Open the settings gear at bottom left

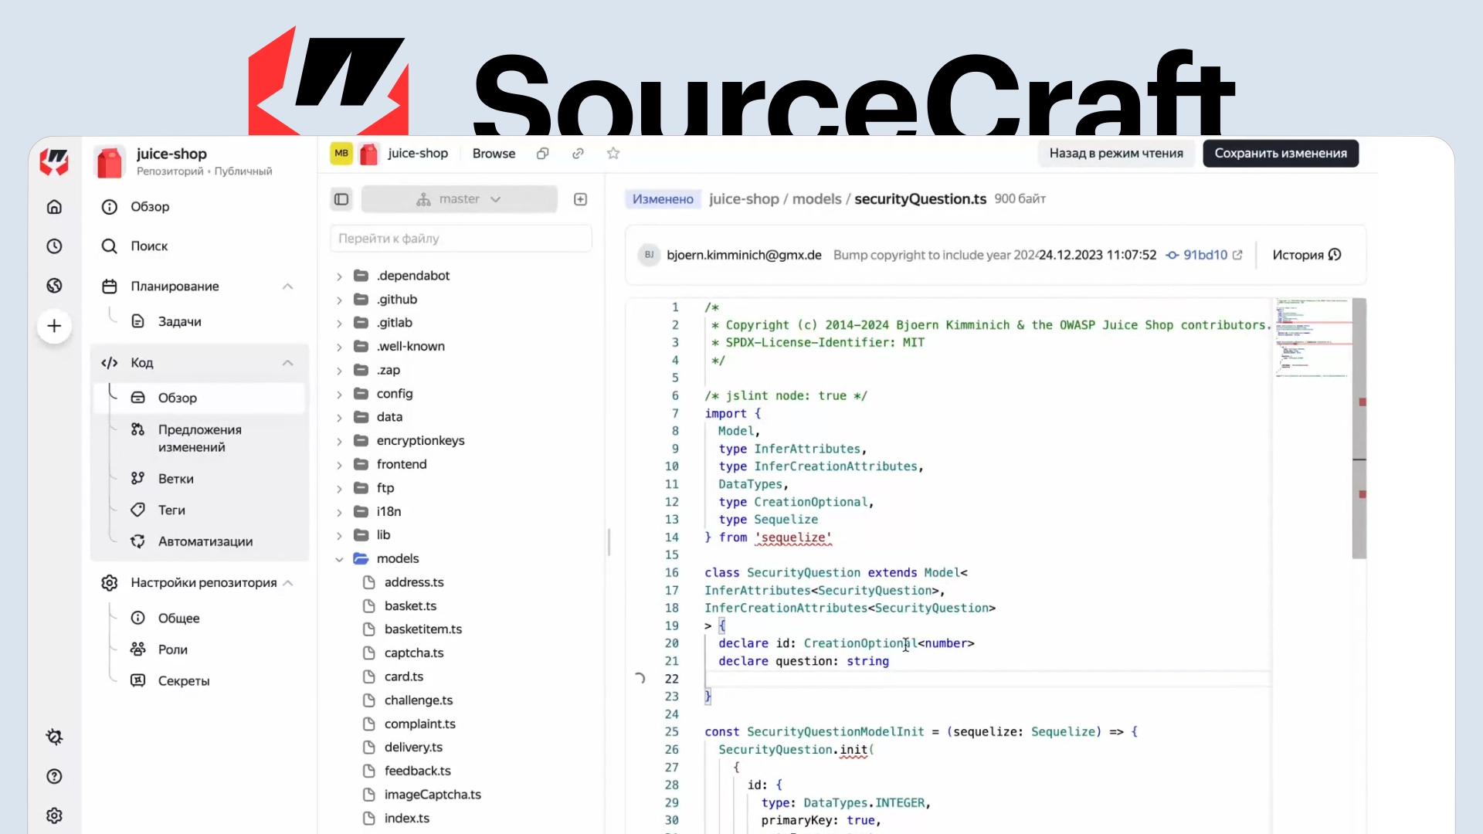pos(54,815)
